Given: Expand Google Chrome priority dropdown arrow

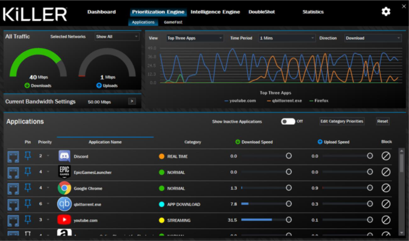Looking at the screenshot, I should pyautogui.click(x=48, y=188).
